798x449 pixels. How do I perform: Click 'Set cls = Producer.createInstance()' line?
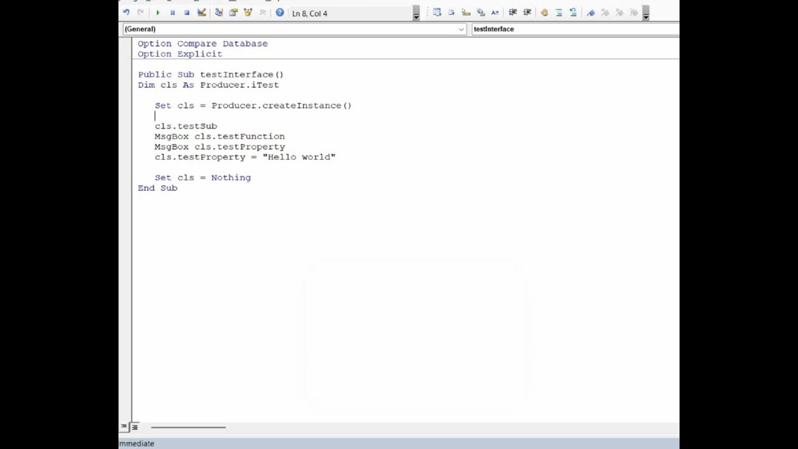click(253, 105)
